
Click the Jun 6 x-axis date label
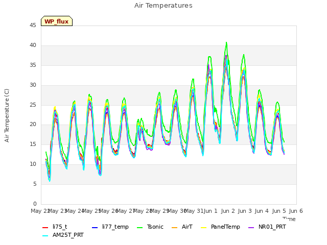click(296, 211)
